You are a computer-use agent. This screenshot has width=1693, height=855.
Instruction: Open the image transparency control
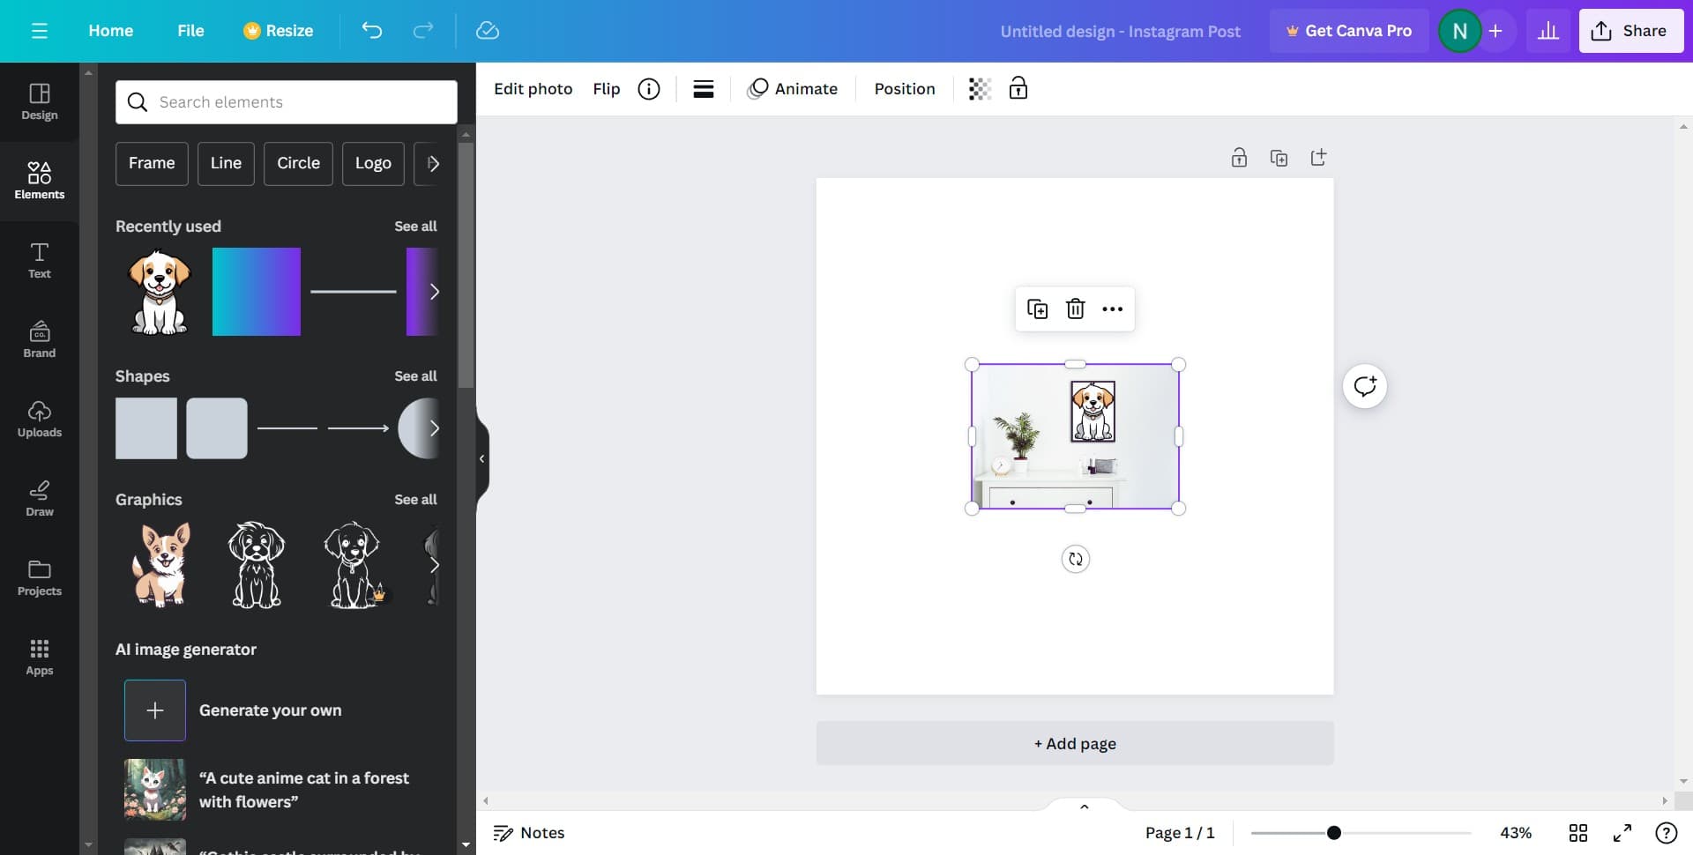[978, 88]
